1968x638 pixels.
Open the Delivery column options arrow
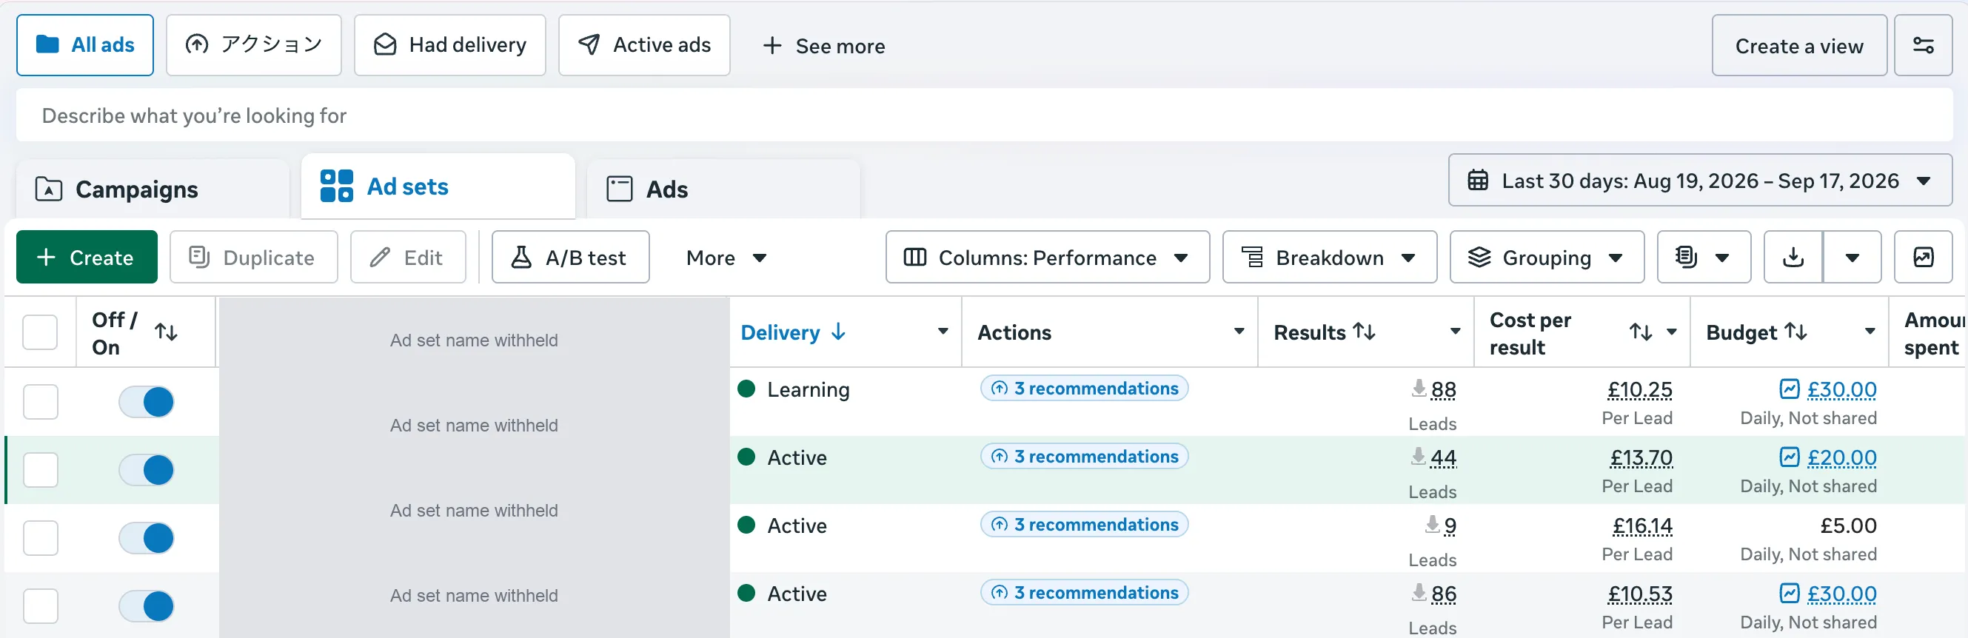(x=943, y=332)
